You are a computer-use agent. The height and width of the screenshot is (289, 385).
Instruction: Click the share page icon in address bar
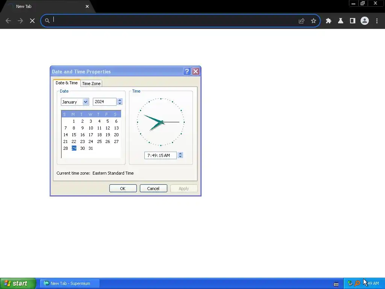[x=302, y=21]
